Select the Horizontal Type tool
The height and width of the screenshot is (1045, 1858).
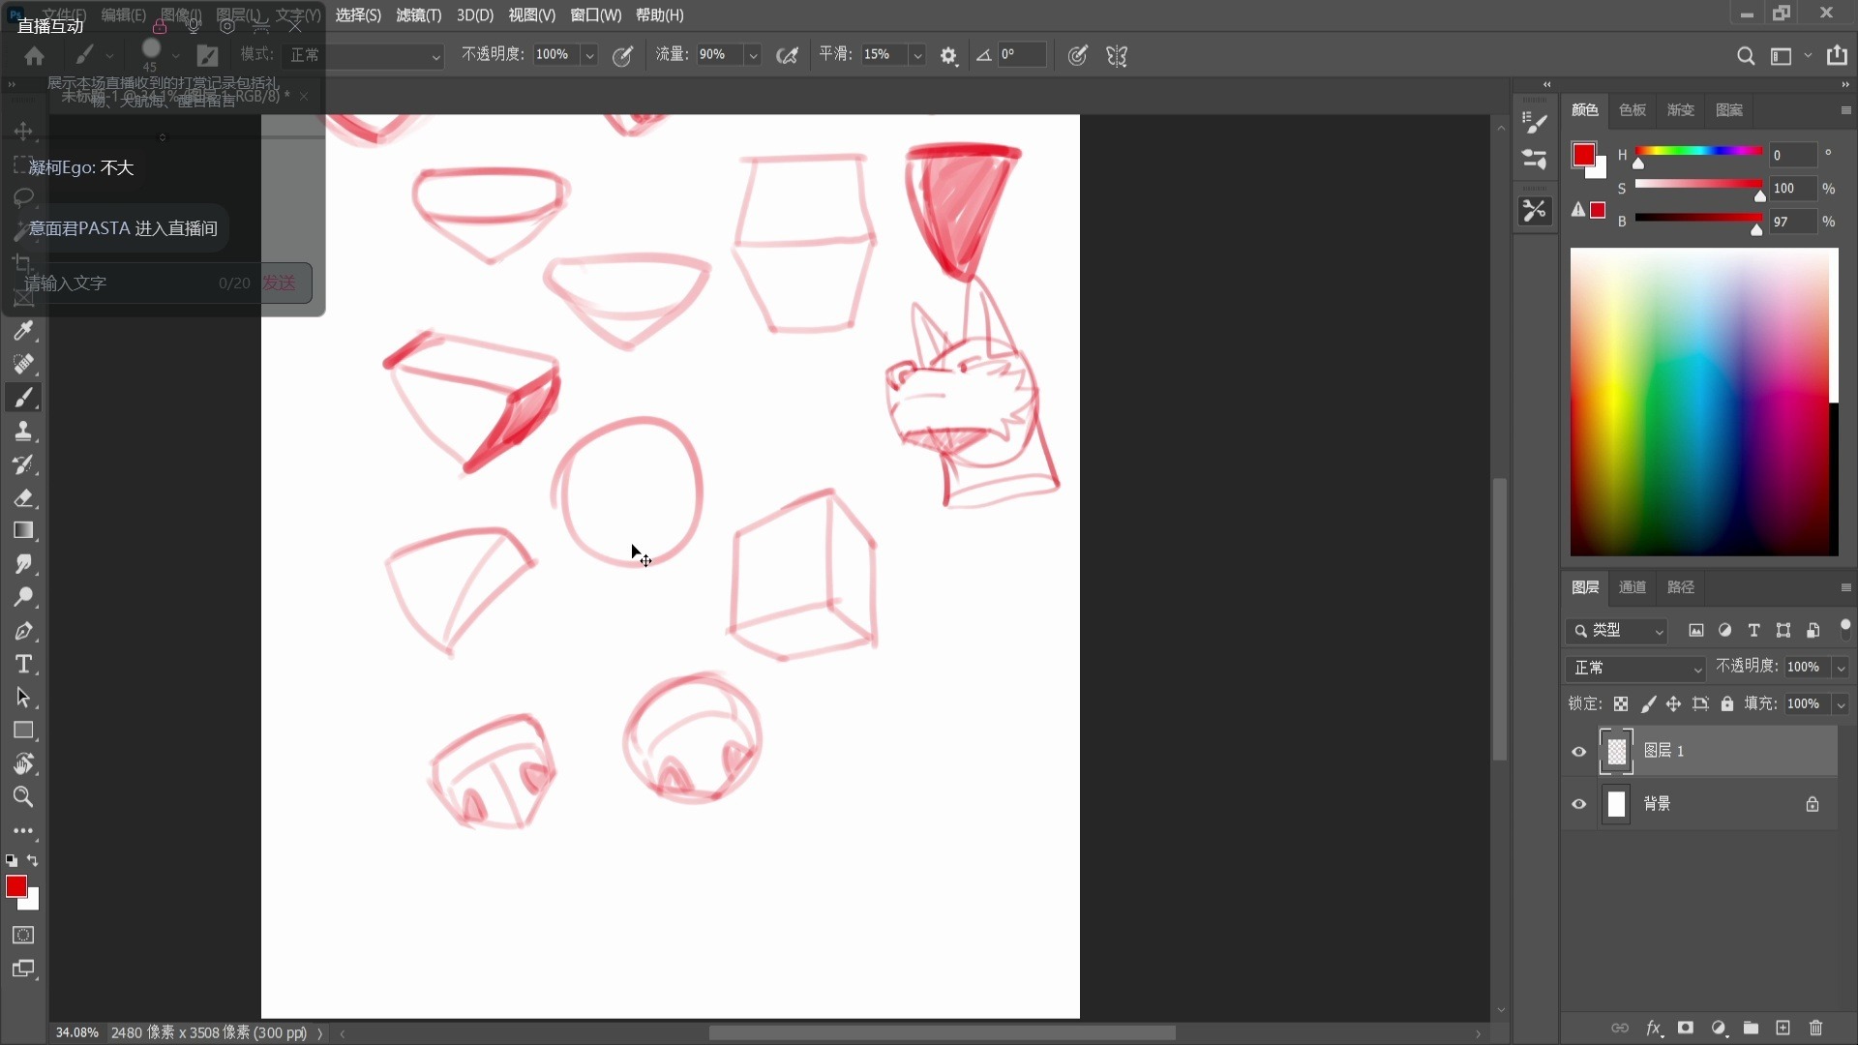click(x=24, y=665)
